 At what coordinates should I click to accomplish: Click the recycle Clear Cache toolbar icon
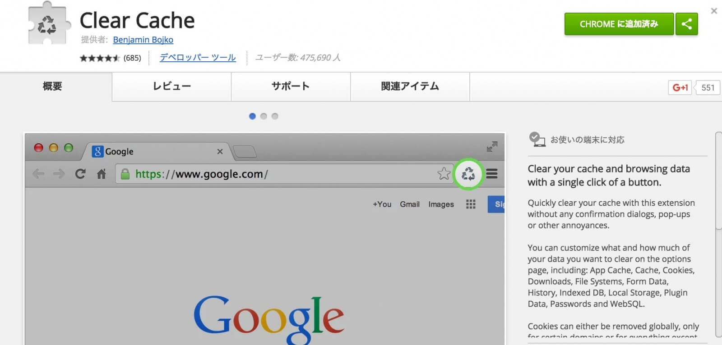point(468,174)
